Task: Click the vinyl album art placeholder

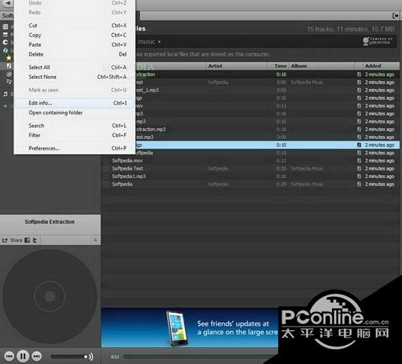Action: click(x=50, y=296)
